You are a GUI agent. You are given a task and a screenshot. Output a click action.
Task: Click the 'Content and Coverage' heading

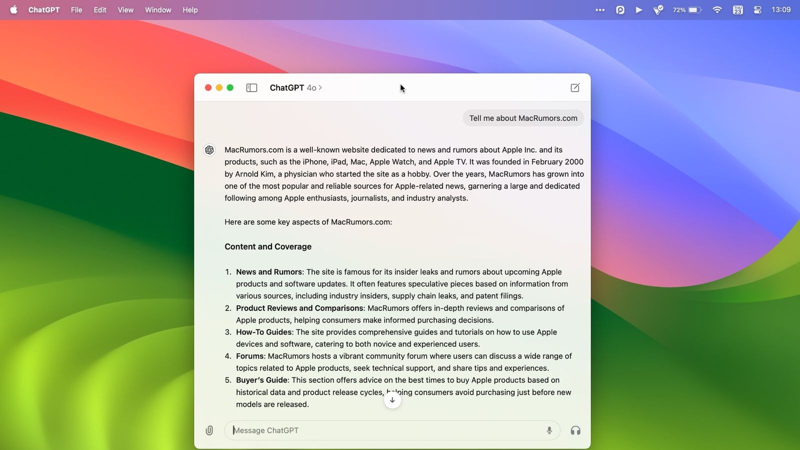(268, 246)
